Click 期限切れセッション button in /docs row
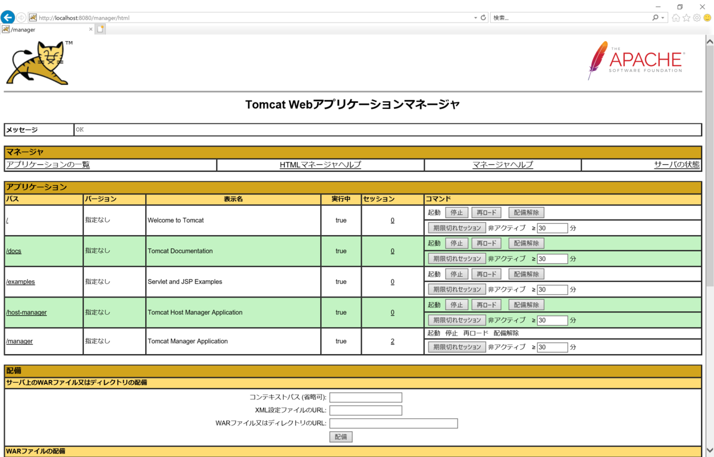 point(457,259)
